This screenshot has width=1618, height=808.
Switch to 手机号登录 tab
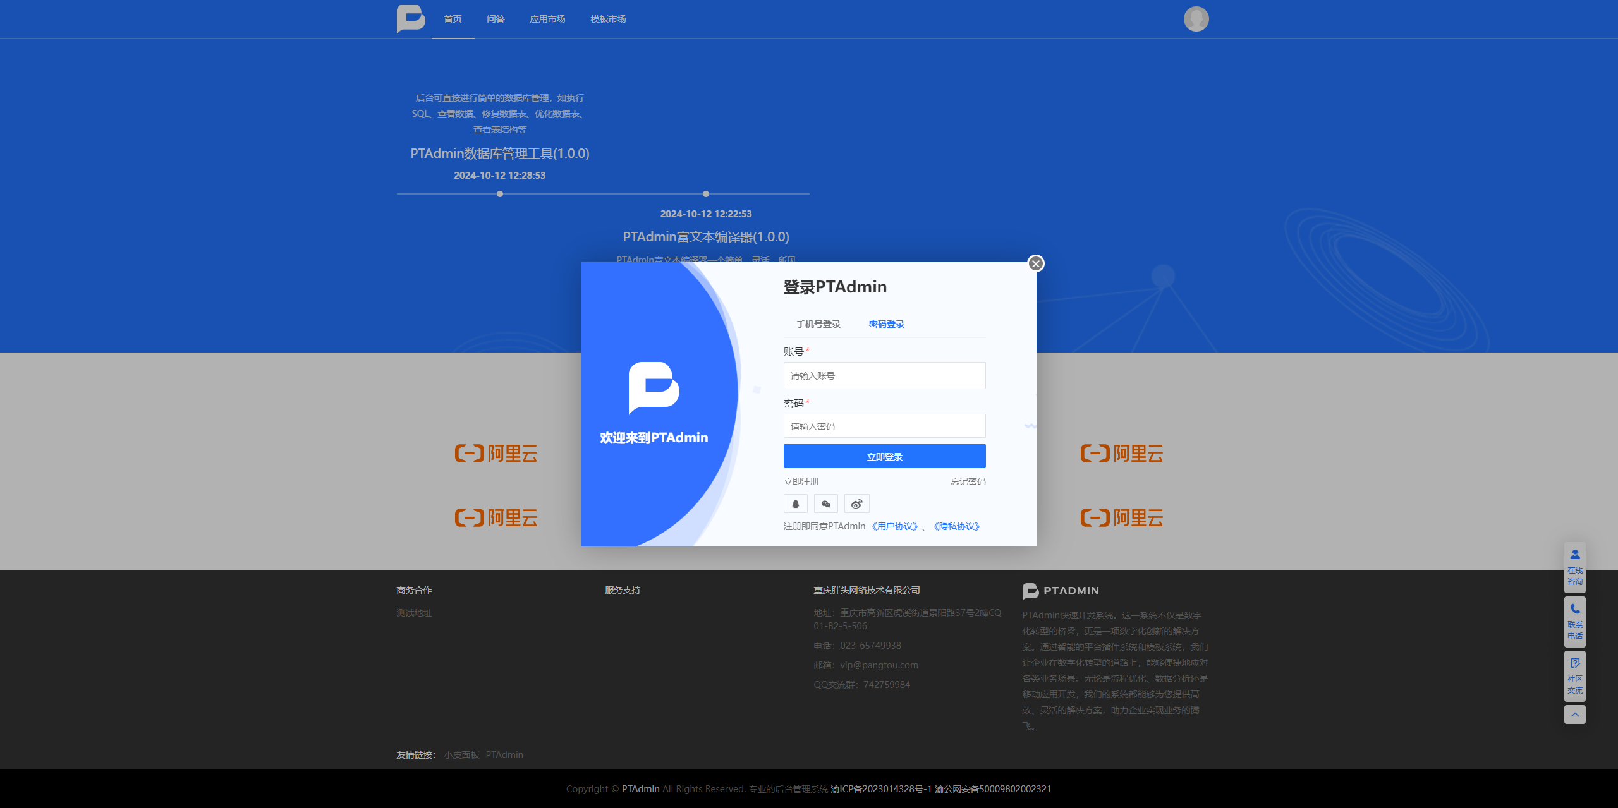click(818, 324)
